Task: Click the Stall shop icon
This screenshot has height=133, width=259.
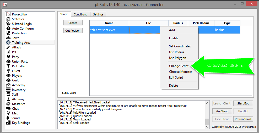Action: (8, 95)
